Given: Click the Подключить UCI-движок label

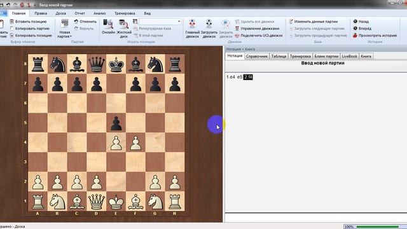Looking at the screenshot, I should click(x=261, y=36).
